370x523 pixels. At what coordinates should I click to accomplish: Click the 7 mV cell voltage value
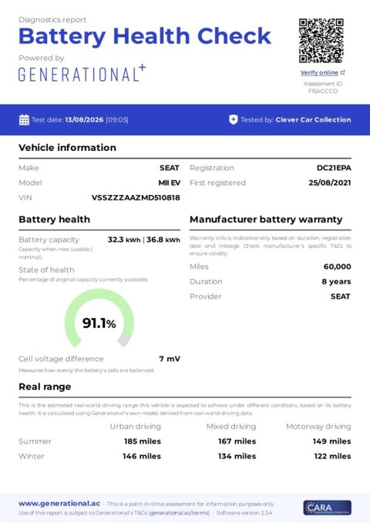[x=170, y=359]
